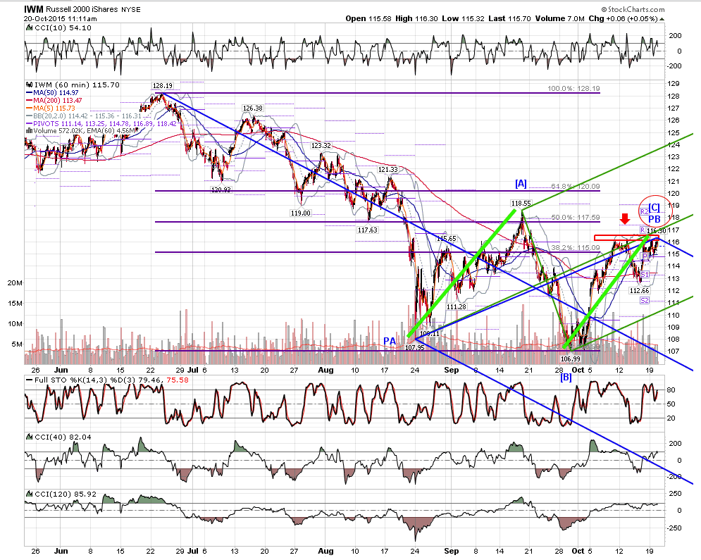Click the Open 115.58 value
701x560 pixels.
[x=368, y=19]
